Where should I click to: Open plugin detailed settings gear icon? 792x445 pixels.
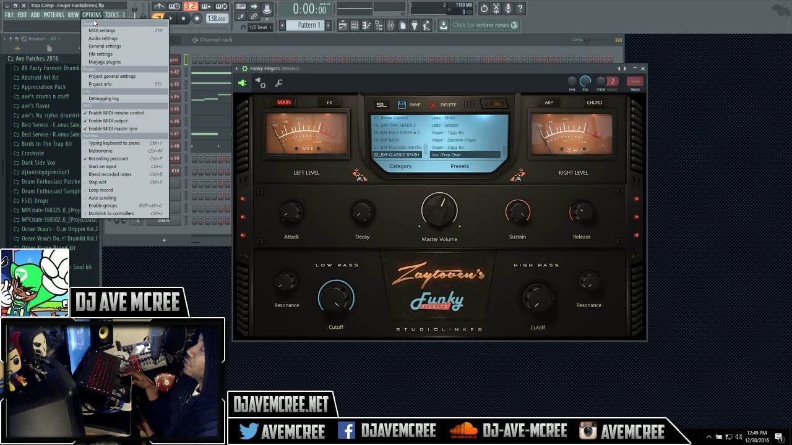(x=260, y=83)
